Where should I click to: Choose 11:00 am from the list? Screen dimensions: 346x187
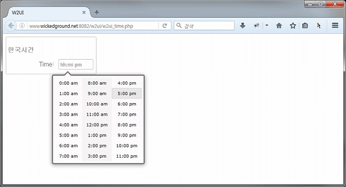pos(97,114)
